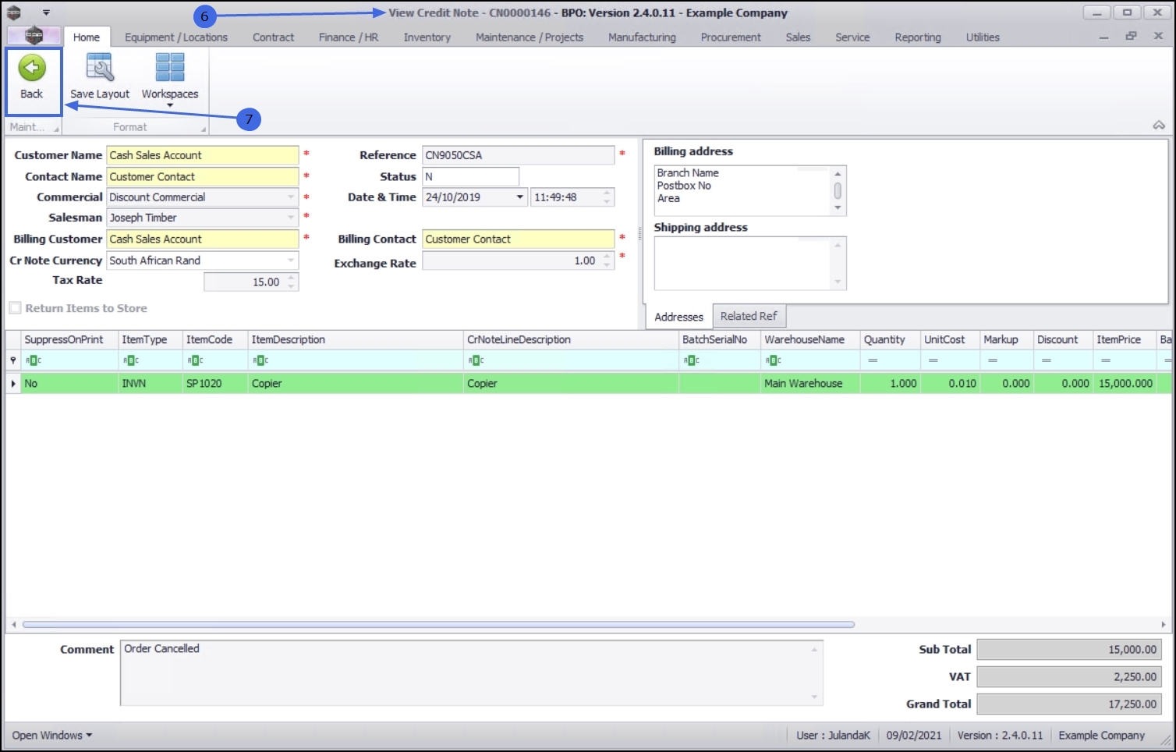Switch to the Related Ref tab
The image size is (1176, 752).
[749, 316]
